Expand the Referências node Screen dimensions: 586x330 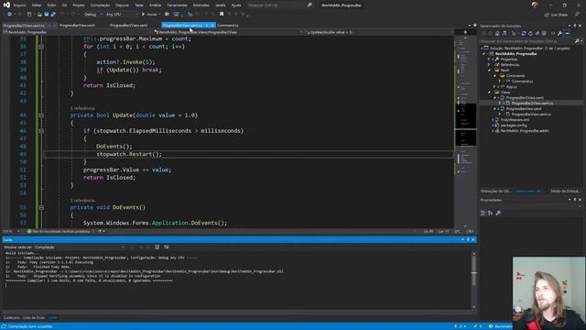coord(489,65)
